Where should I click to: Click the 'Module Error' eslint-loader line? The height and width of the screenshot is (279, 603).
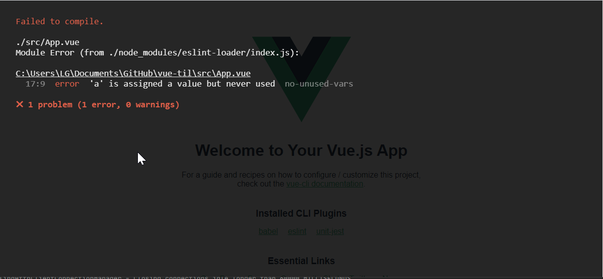(x=157, y=52)
